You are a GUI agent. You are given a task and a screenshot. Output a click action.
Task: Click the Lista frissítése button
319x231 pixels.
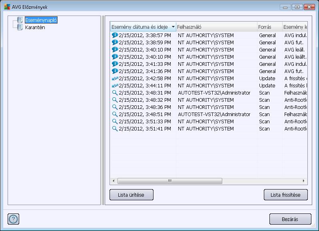[286, 195]
